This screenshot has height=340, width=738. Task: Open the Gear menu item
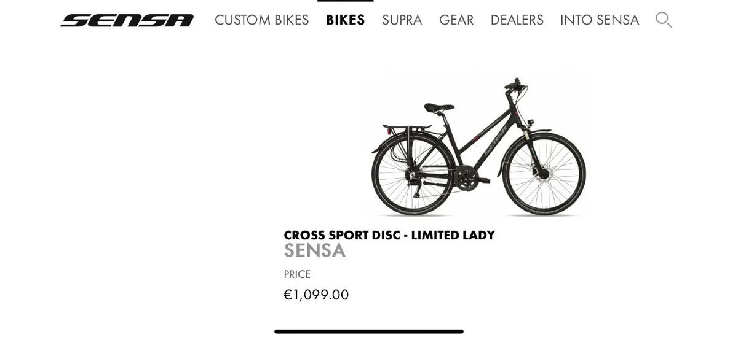pos(456,20)
